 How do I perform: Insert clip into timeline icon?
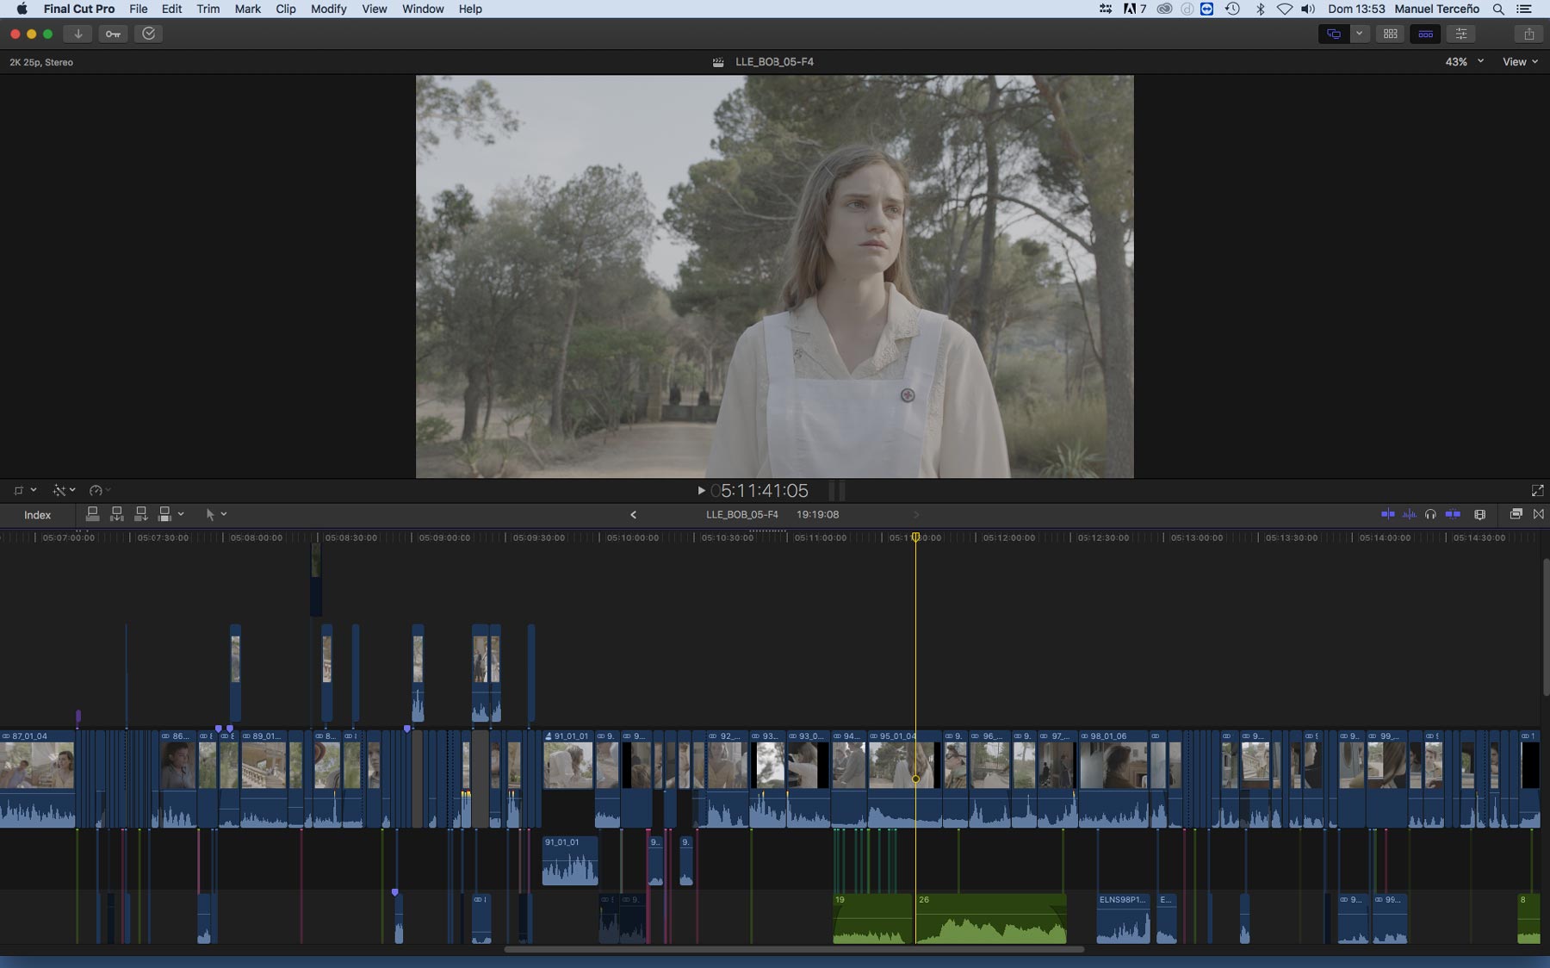coord(117,514)
